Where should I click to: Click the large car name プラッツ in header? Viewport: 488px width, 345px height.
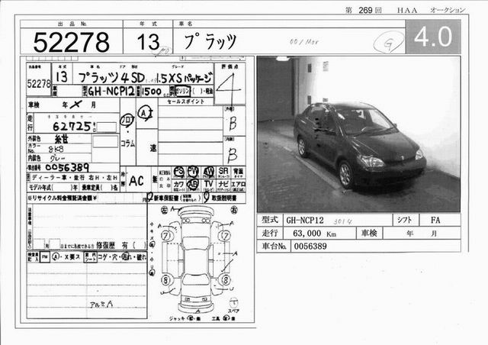pyautogui.click(x=210, y=41)
